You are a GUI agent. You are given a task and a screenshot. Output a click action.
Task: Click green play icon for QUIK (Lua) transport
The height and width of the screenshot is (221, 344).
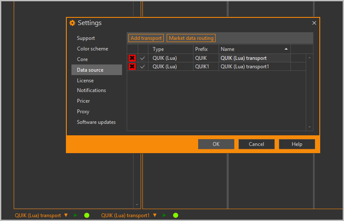pyautogui.click(x=76, y=215)
